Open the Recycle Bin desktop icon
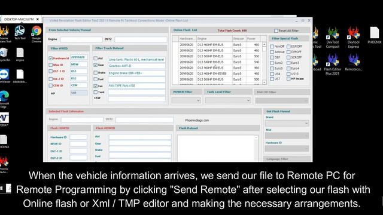The image size is (383, 215). pos(4,54)
